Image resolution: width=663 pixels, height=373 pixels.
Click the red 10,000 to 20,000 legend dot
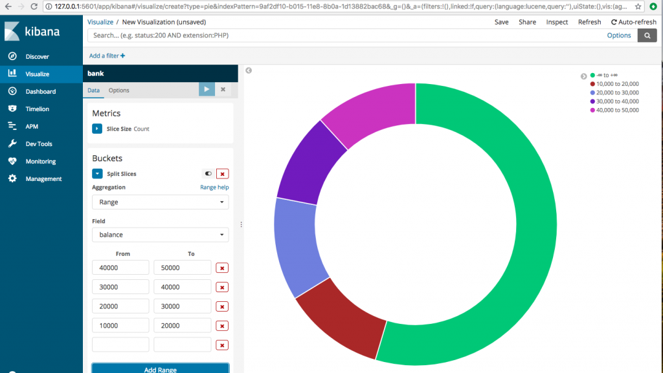592,84
